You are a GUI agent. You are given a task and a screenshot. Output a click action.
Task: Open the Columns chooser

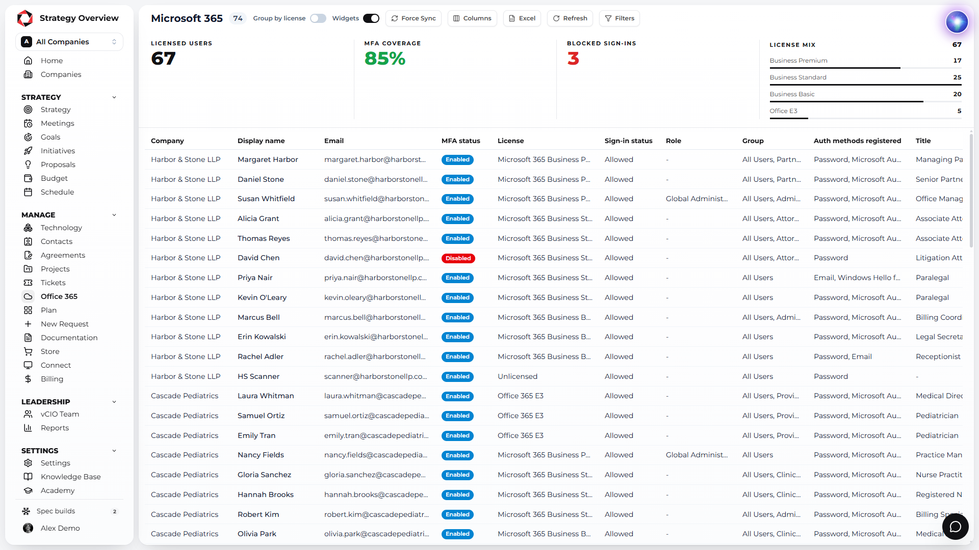pos(472,18)
